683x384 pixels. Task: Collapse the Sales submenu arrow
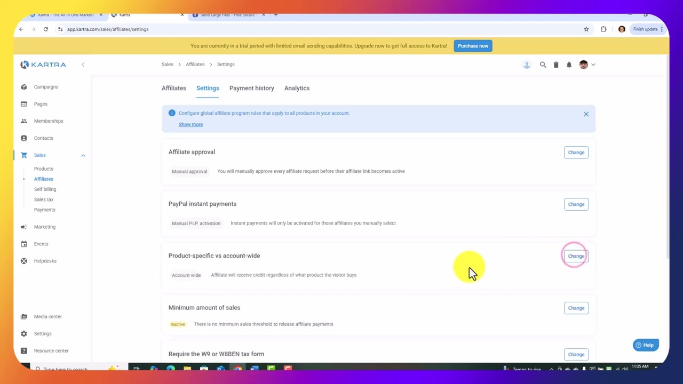[83, 155]
